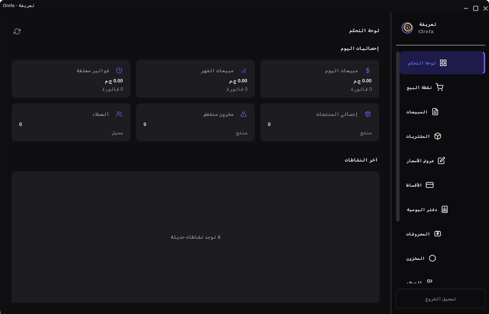Select the المبيعات sales invoice icon
Screen dimensions: 489x314
click(x=435, y=111)
